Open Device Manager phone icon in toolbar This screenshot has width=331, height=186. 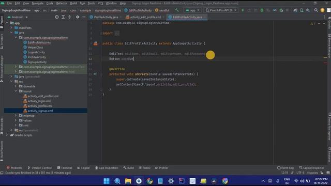(x=302, y=10)
